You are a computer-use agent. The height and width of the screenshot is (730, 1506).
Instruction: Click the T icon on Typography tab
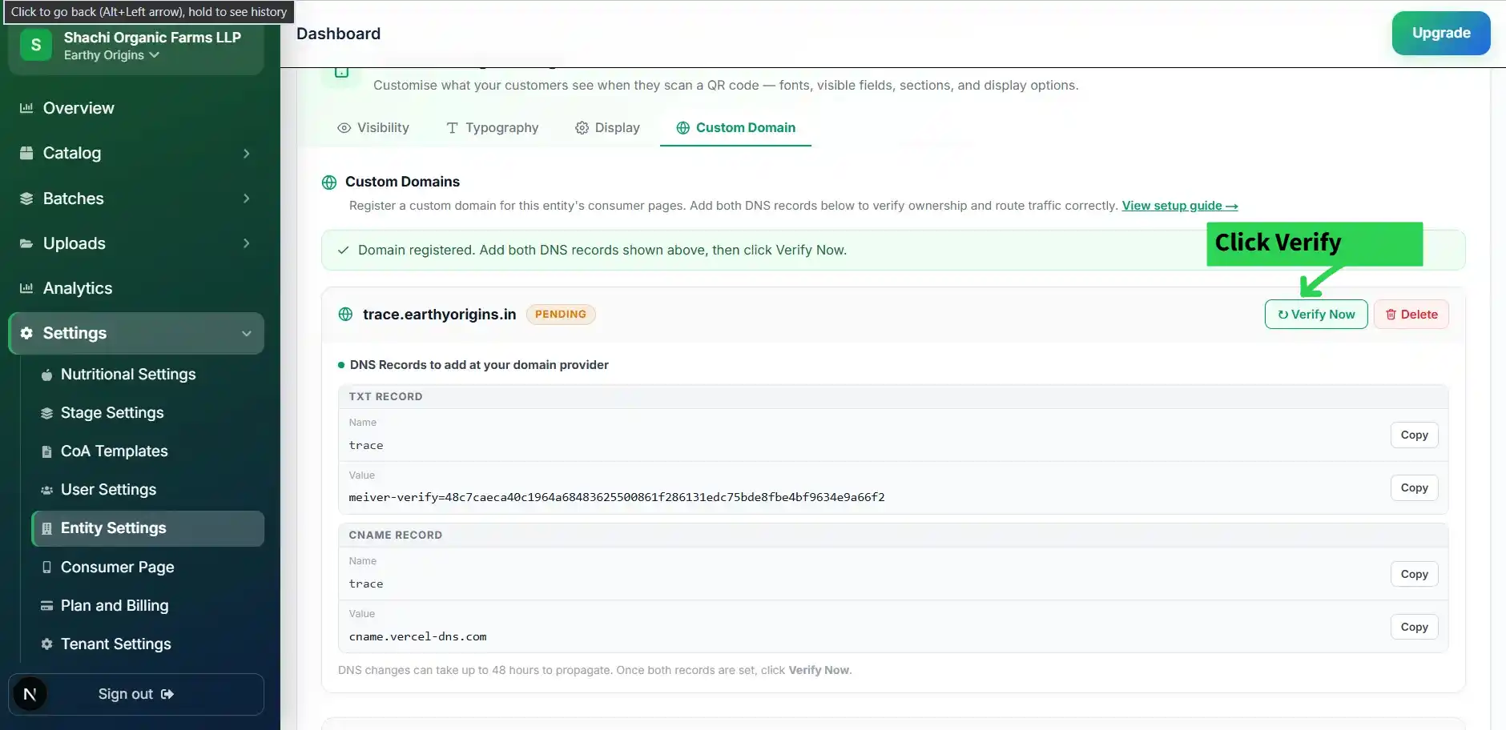point(452,128)
